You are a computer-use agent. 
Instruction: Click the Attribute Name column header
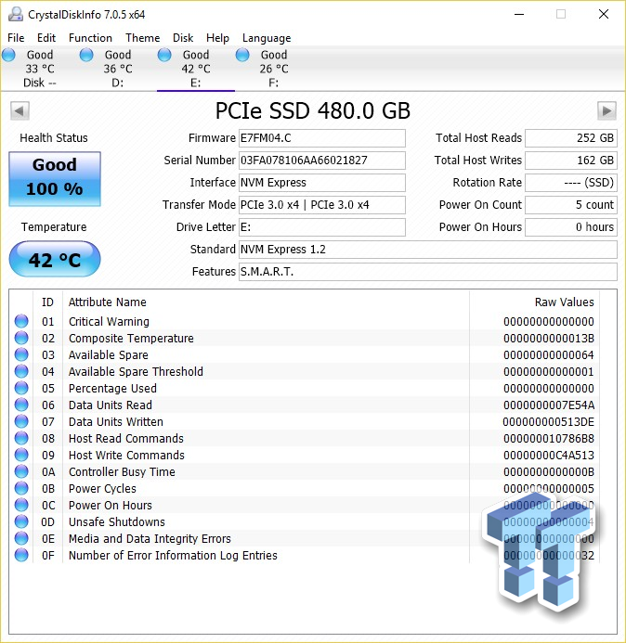coord(266,302)
